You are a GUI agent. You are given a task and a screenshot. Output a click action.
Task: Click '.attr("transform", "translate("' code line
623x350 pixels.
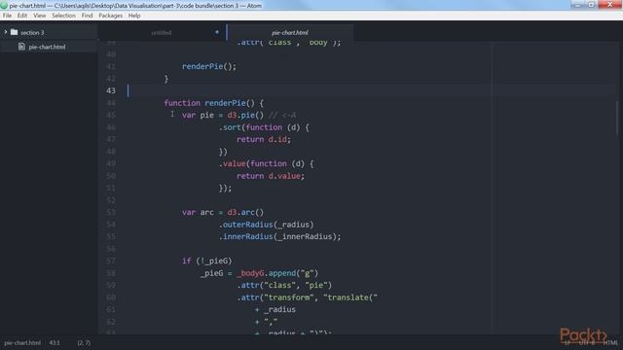pyautogui.click(x=308, y=297)
